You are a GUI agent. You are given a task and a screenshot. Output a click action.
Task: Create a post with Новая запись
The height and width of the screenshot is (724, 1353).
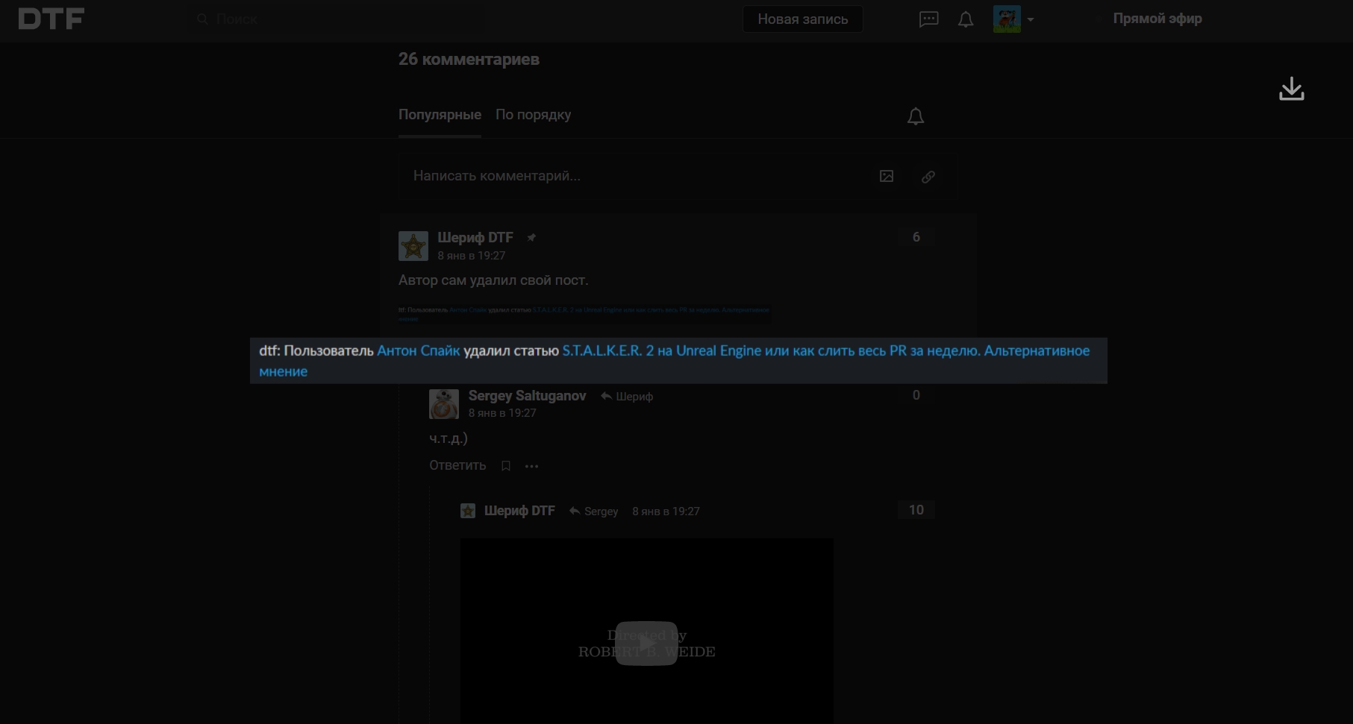pos(803,19)
